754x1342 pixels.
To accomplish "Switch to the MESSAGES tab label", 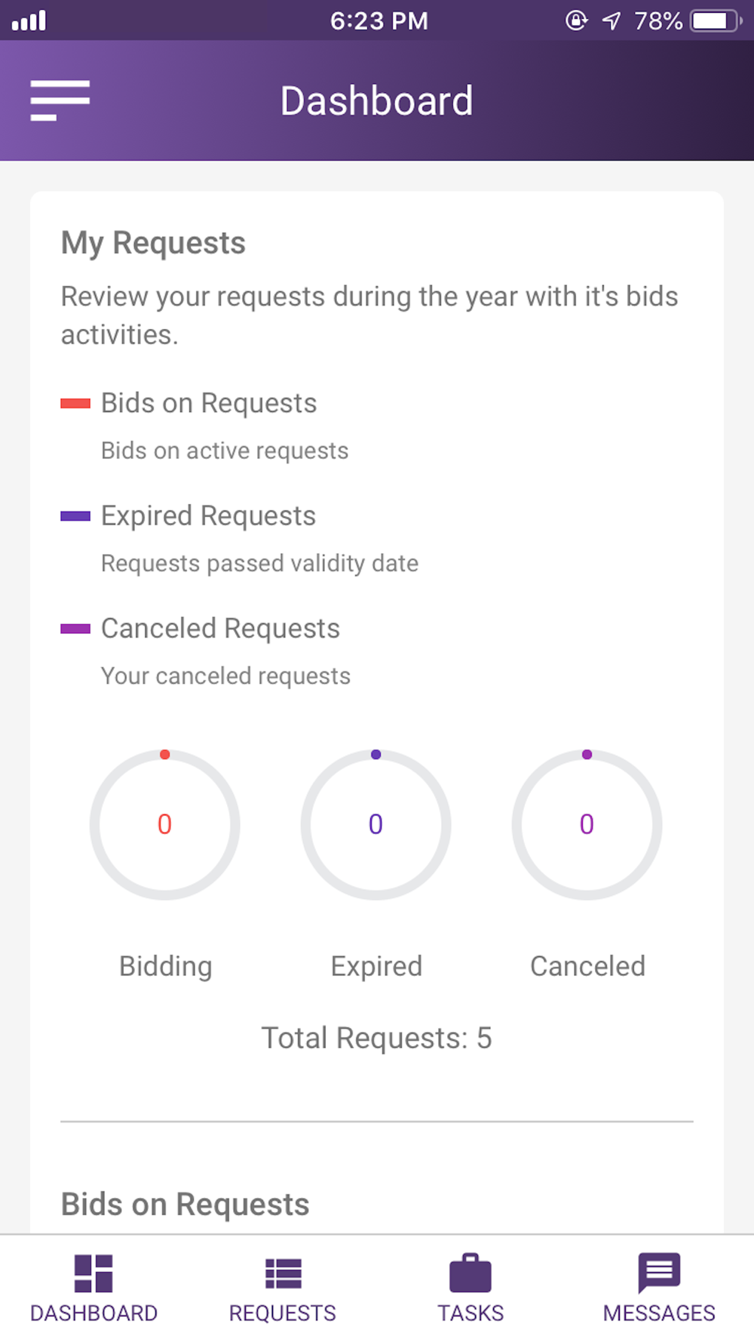I will pos(659,1313).
